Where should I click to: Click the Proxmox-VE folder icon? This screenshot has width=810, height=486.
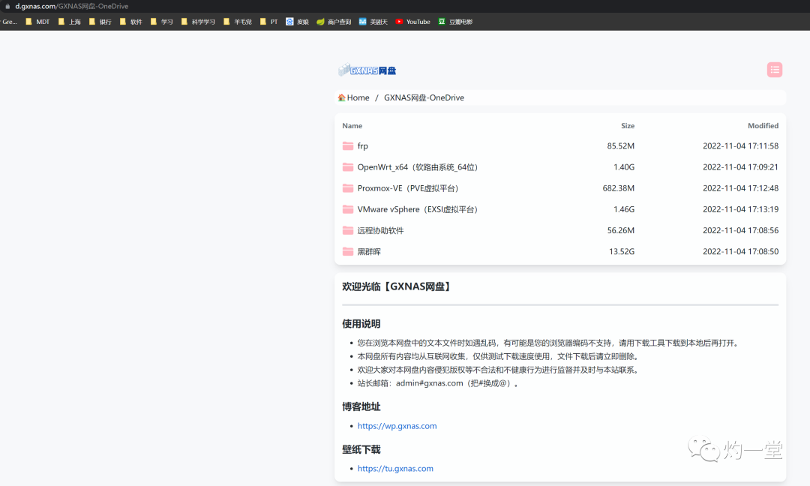click(348, 188)
